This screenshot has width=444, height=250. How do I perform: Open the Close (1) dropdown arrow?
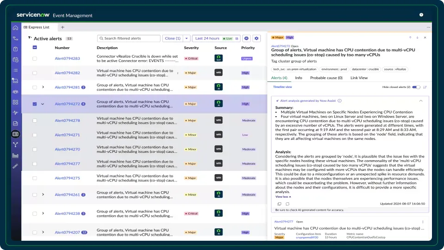coord(186,38)
